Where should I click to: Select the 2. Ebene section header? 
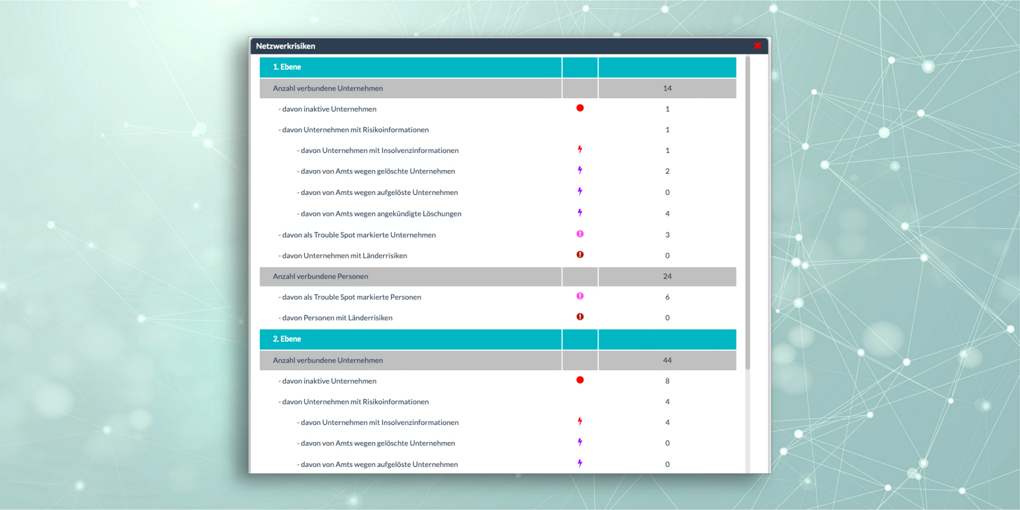coord(287,339)
